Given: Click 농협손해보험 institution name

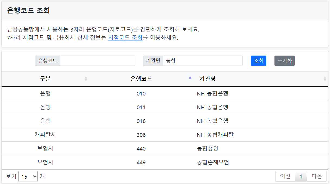Looking at the screenshot, I should (213, 162).
